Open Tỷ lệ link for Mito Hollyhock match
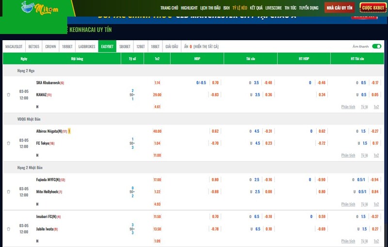 coord(364,204)
